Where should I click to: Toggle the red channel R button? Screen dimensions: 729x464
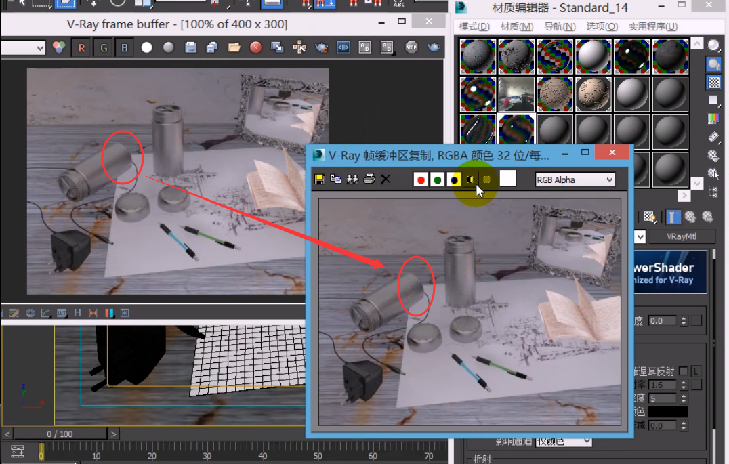coord(82,47)
